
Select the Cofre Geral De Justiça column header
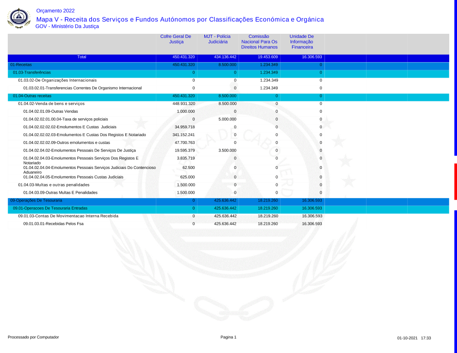(175, 39)
